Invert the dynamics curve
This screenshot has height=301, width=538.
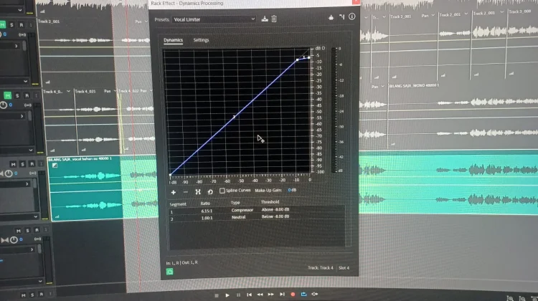(198, 192)
